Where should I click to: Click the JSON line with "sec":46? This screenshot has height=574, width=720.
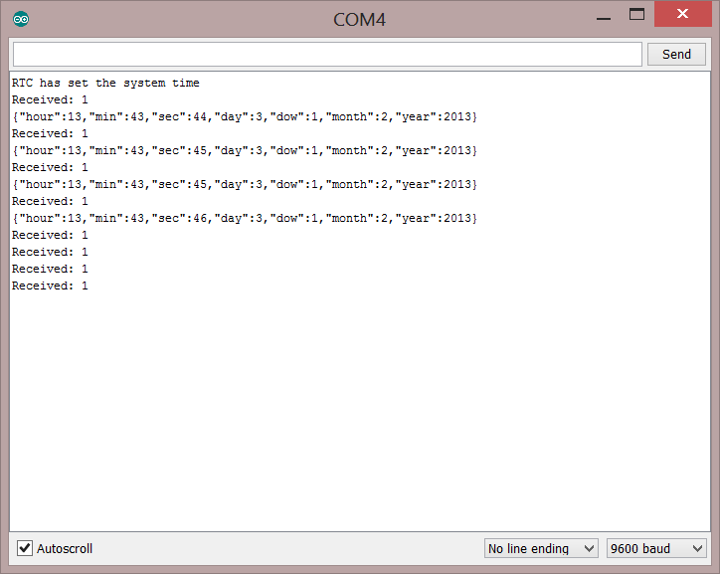click(245, 218)
